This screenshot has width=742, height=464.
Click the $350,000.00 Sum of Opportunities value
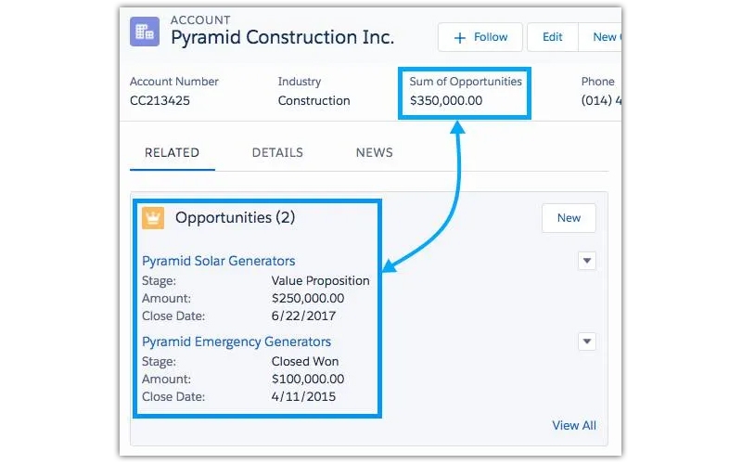point(446,100)
